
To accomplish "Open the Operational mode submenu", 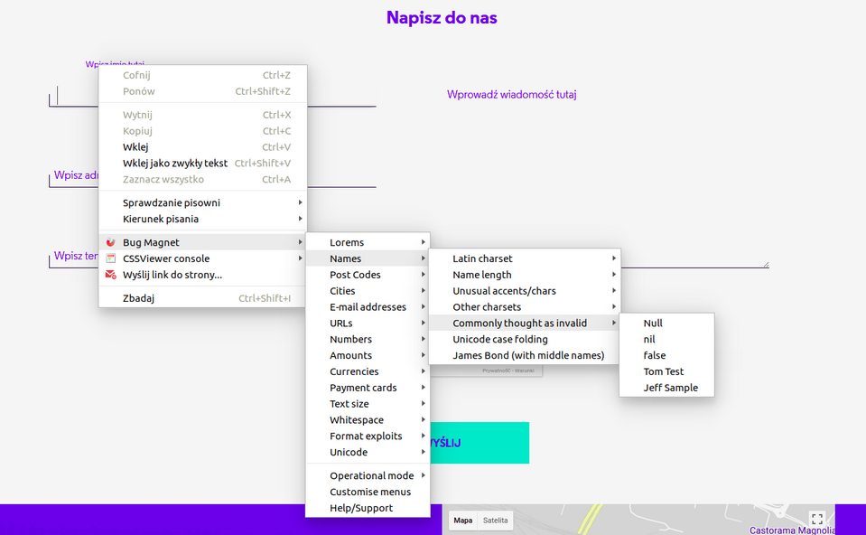I will point(368,475).
